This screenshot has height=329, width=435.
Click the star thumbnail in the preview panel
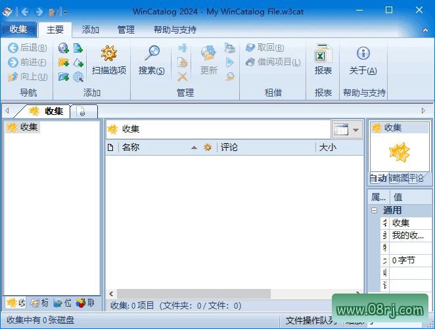400,152
